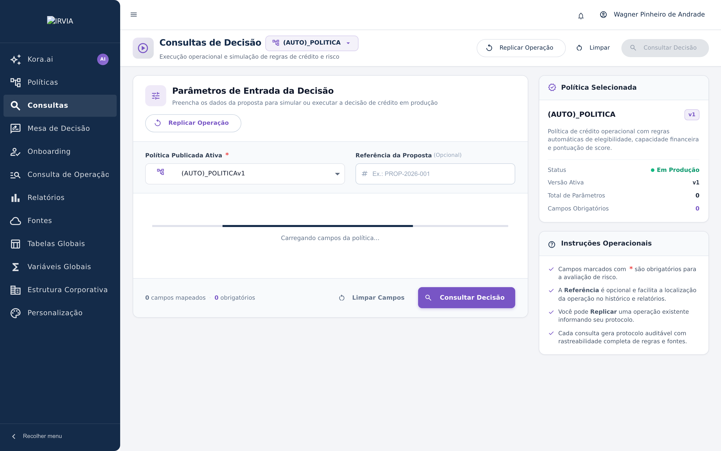Open (AUTO)_POLITICA header policy dropdown
Image resolution: width=721 pixels, height=451 pixels.
pyautogui.click(x=312, y=43)
